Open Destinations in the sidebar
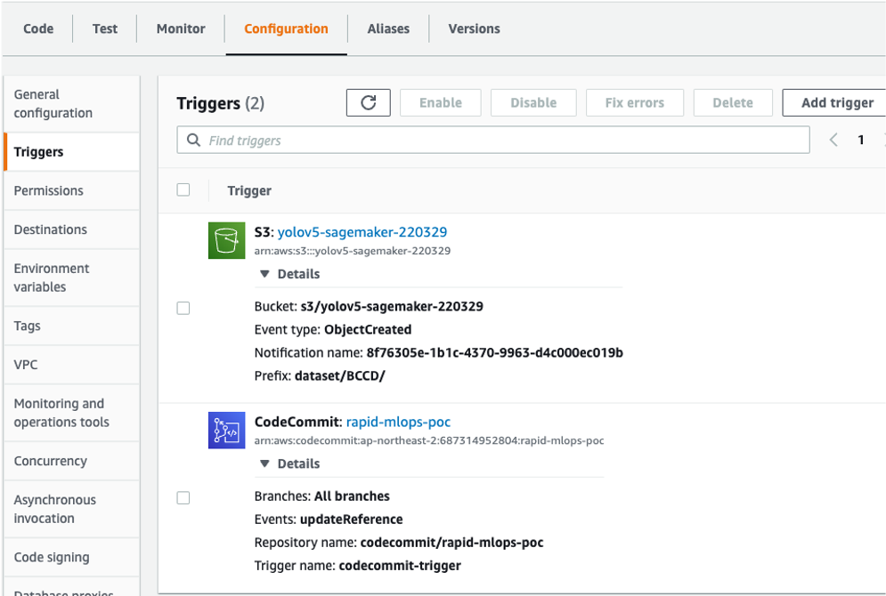Screen dimensions: 886x596 (71, 230)
